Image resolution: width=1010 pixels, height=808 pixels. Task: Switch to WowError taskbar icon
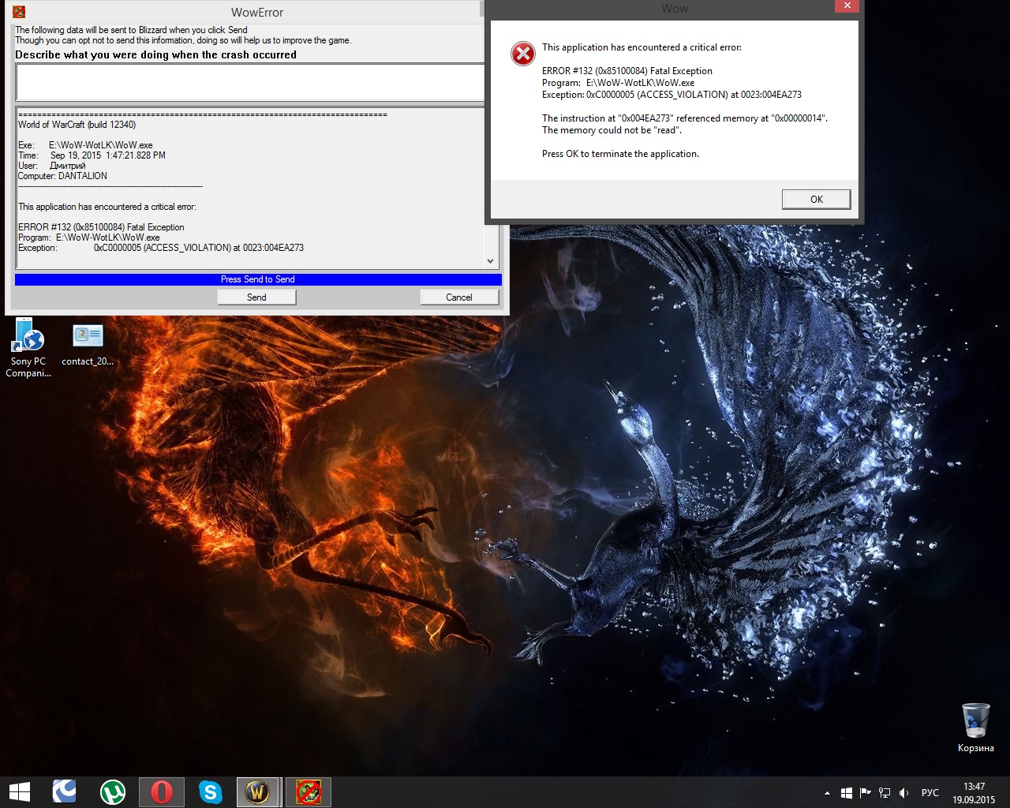308,791
